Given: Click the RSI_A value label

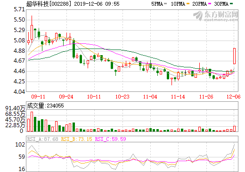Looking at the screenshot, I should point(42,139).
